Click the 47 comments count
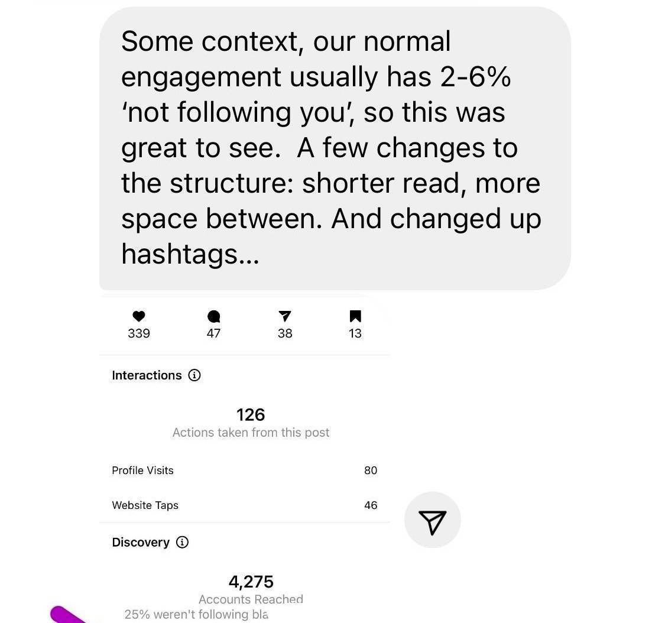Screen dimensions: 665x623 [x=214, y=333]
